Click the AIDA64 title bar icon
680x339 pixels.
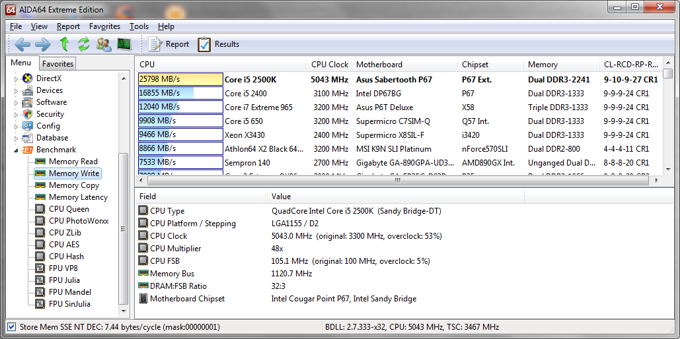(x=10, y=9)
